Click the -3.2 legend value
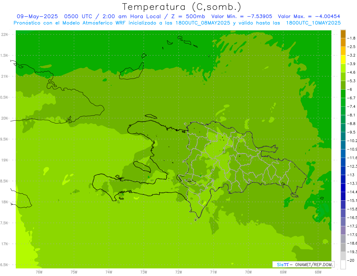 point(351,55)
